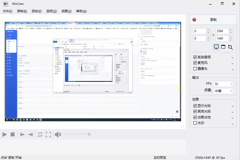The height and width of the screenshot is (160, 240).
Task: Toggle loop playback icon
Action: click(40, 135)
